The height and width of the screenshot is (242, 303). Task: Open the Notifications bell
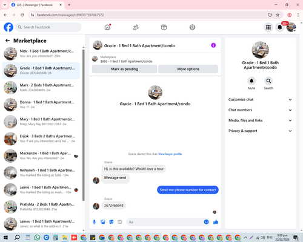click(x=280, y=27)
